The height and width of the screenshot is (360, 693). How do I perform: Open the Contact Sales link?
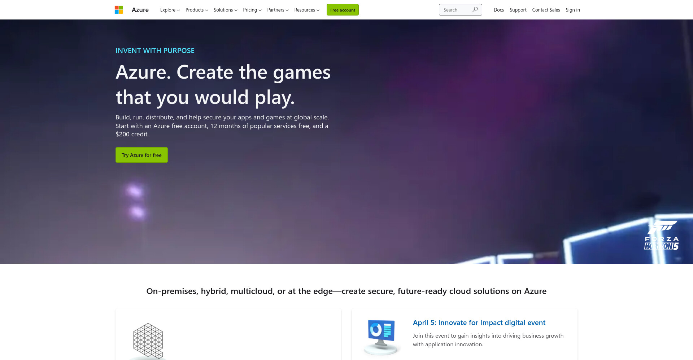546,10
